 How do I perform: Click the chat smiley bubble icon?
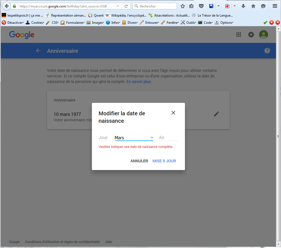click(x=263, y=6)
